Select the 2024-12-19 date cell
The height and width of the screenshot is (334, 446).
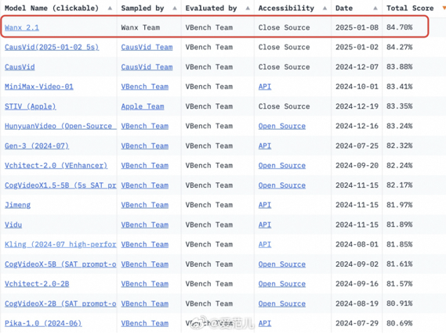(357, 106)
